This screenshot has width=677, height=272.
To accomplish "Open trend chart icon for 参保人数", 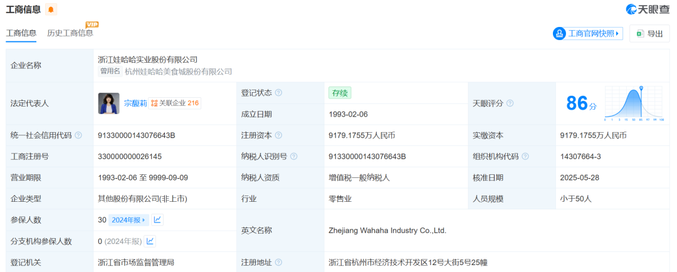I will (158, 220).
